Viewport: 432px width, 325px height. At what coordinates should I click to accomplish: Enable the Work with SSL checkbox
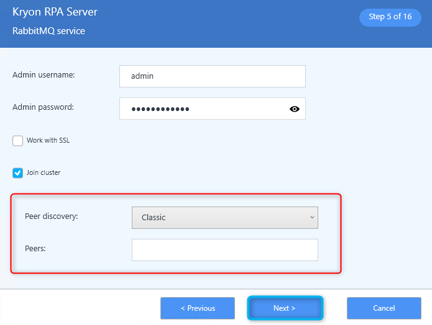pyautogui.click(x=17, y=141)
